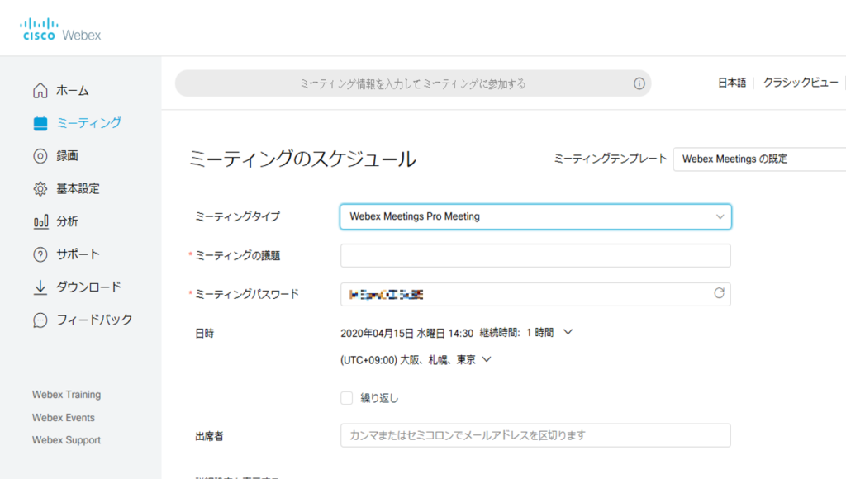Select the Meetings calendar icon
Screen dimensions: 846x479
click(40, 124)
